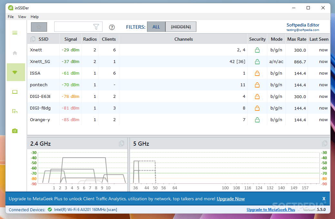This screenshot has height=219, width=335.
Task: Click the lock icon for DIGI-f8dg row
Action: point(257,108)
